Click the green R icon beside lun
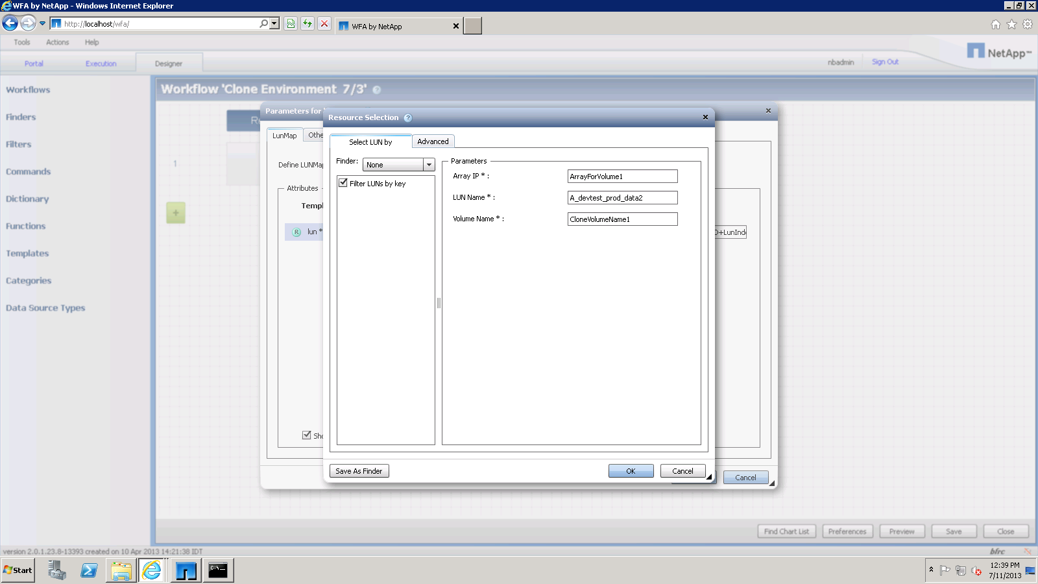 [x=296, y=232]
